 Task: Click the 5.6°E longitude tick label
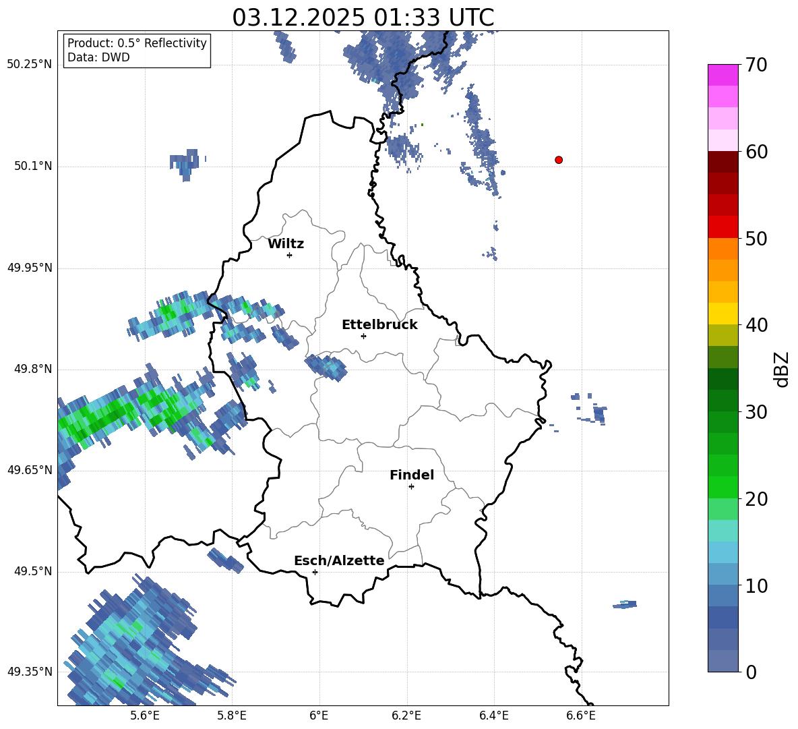pos(144,716)
